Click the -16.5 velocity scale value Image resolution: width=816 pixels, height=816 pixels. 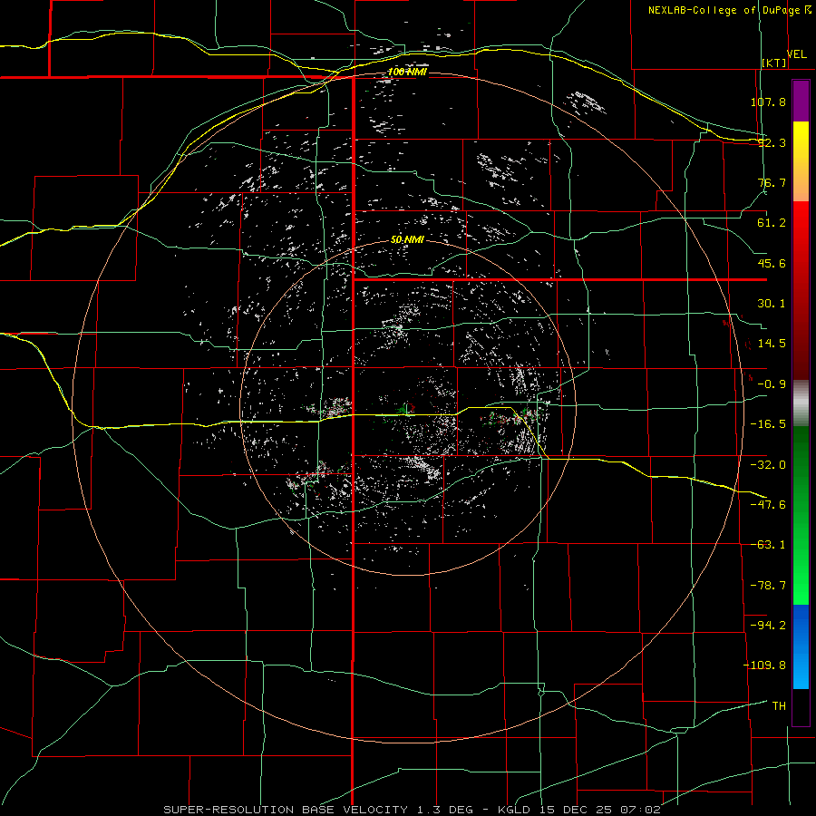[x=768, y=424]
